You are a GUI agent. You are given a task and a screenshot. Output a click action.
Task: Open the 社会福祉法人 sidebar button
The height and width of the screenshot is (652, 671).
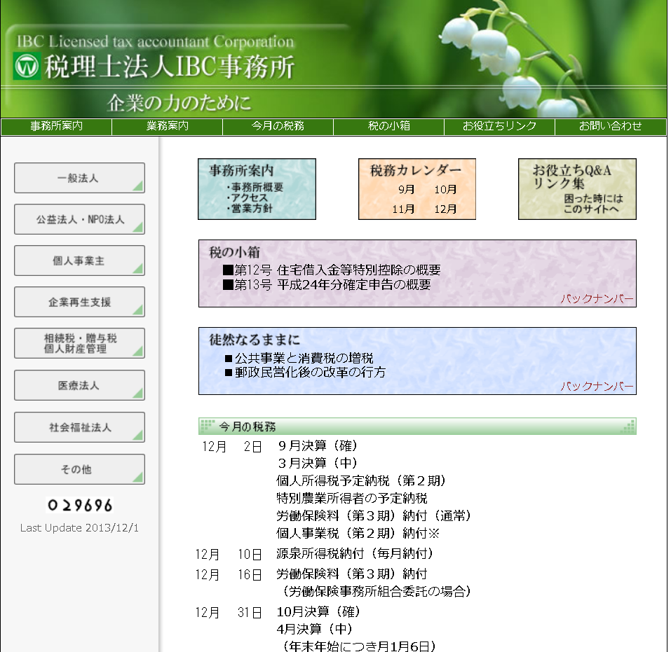[x=79, y=427]
